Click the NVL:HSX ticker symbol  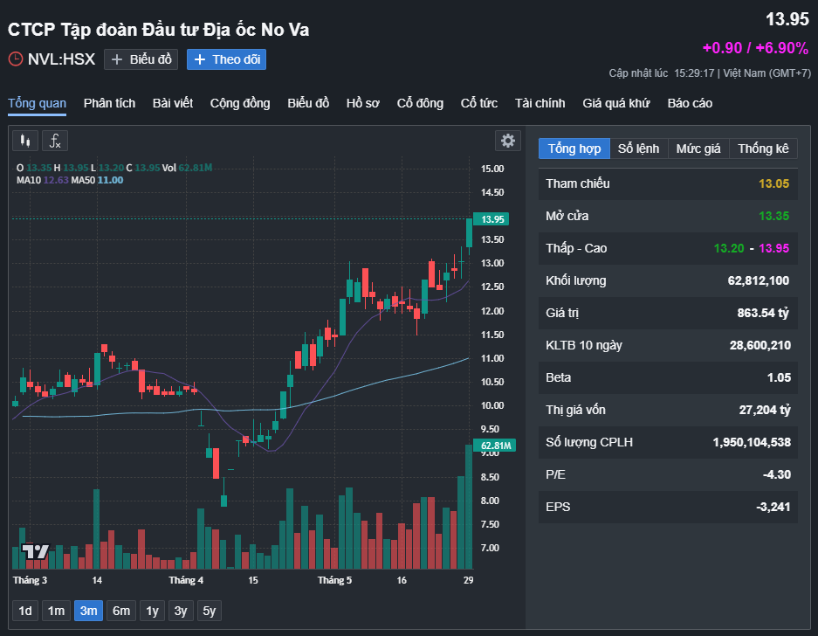tap(62, 59)
